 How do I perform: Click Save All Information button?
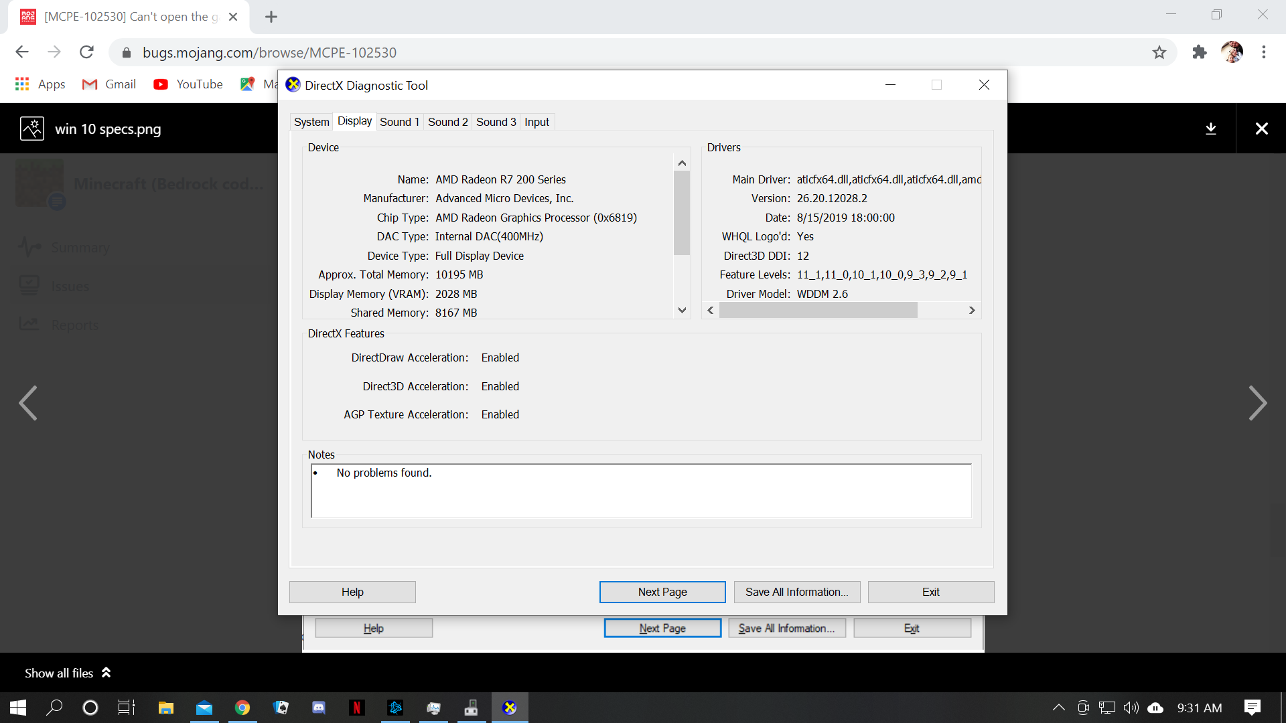point(796,592)
